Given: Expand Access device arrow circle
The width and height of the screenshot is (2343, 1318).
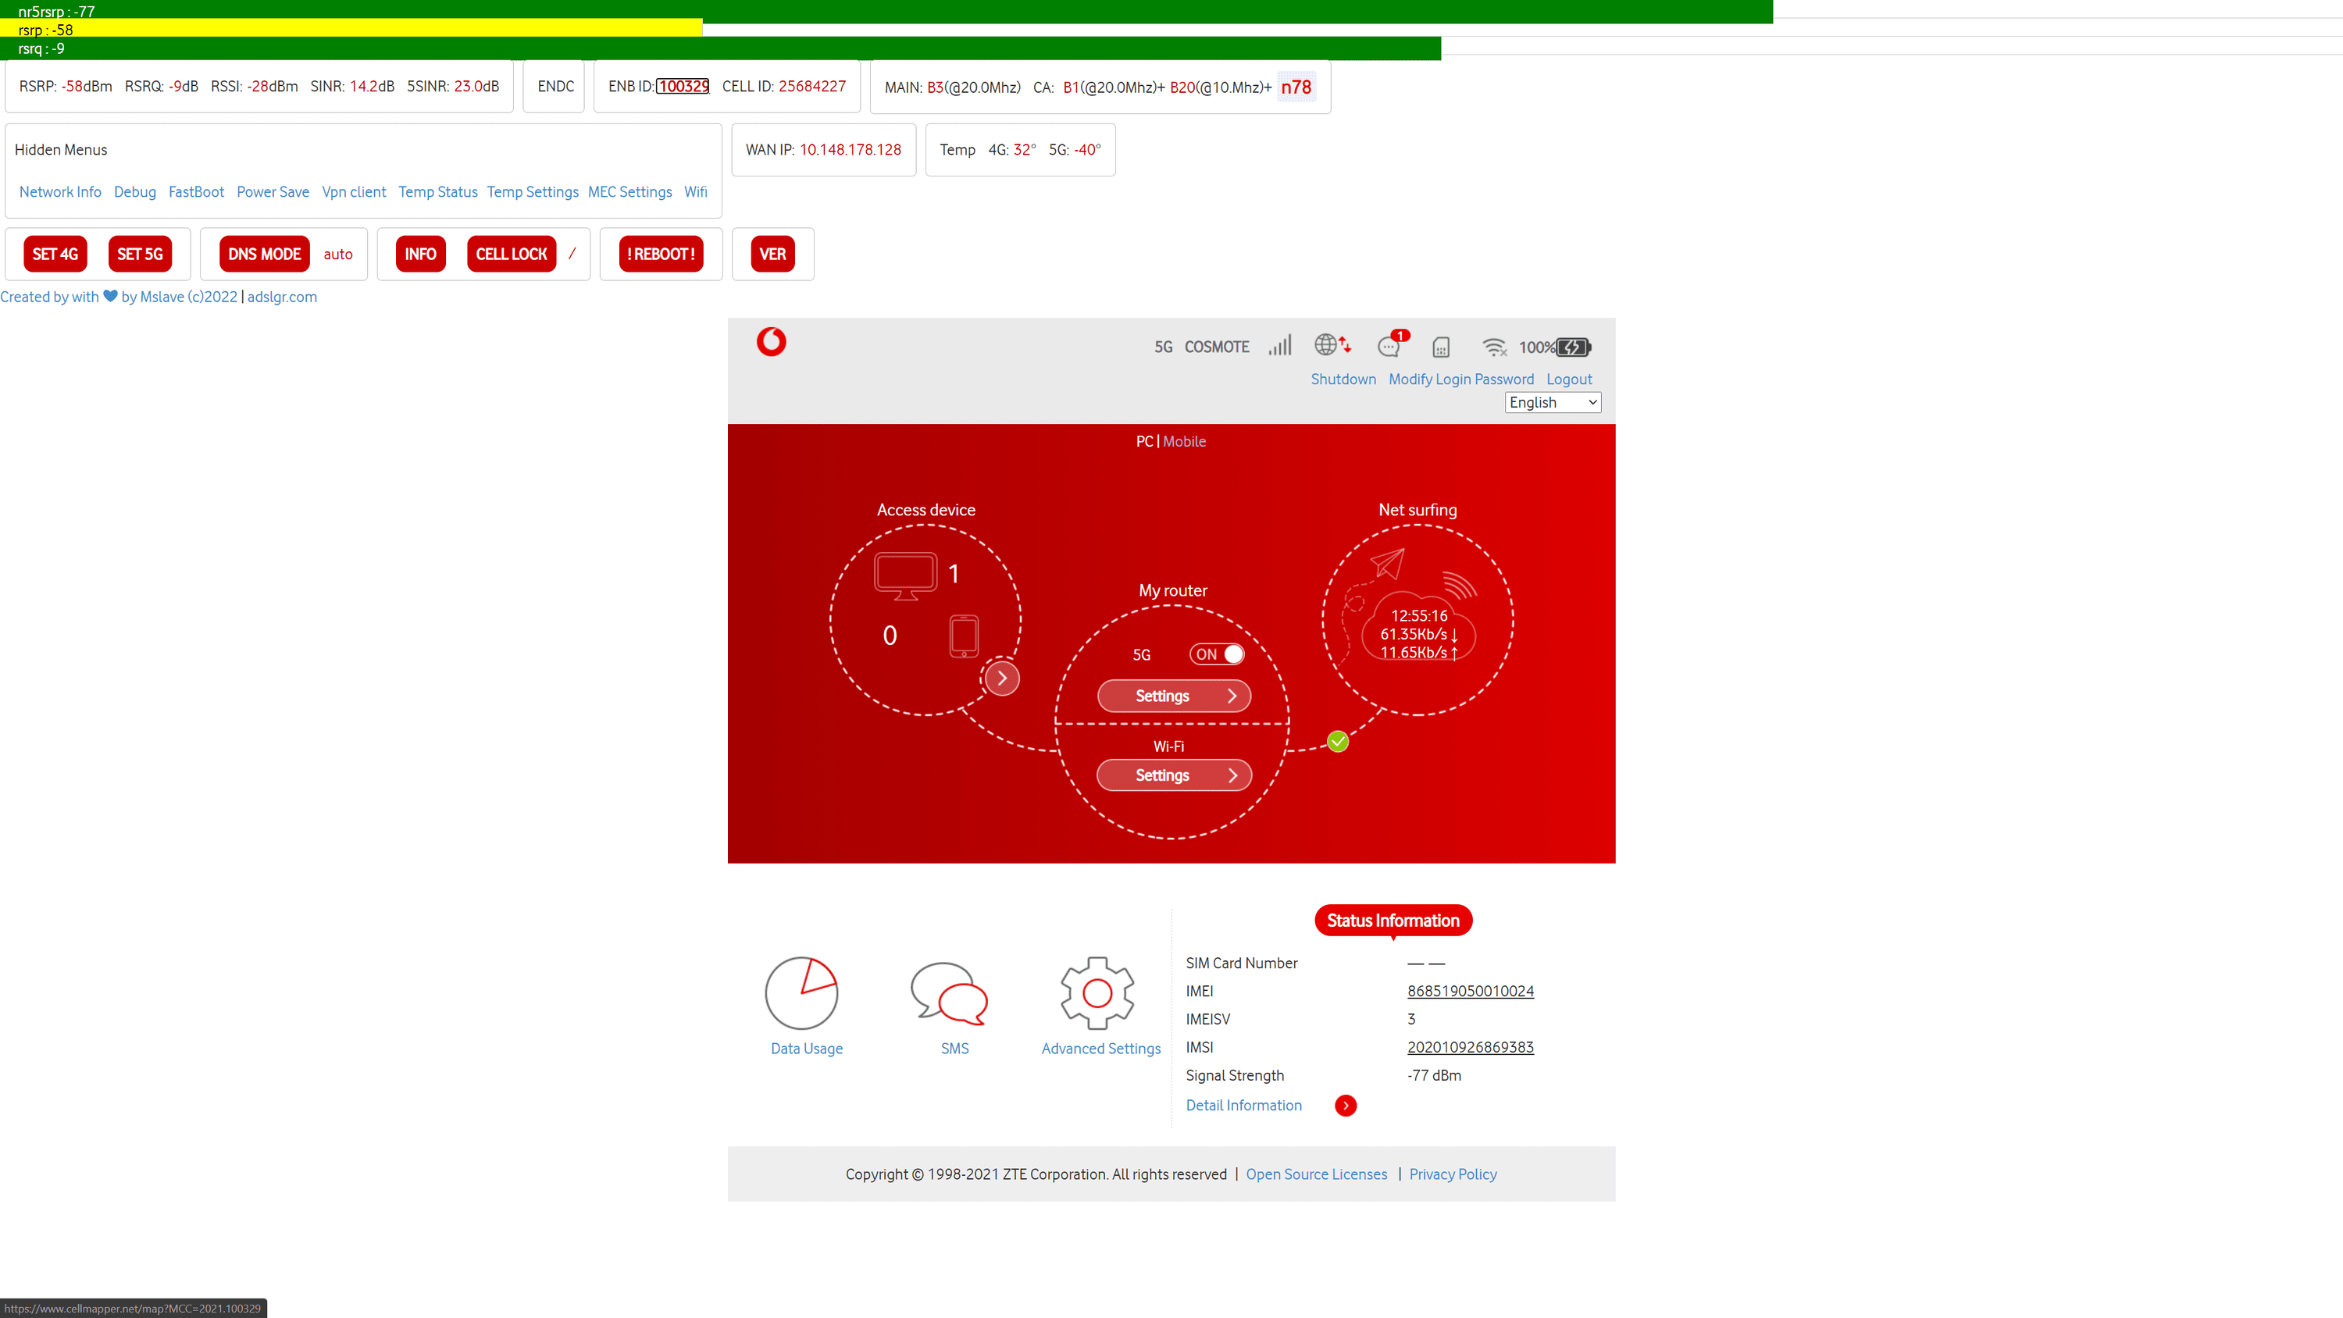Looking at the screenshot, I should pyautogui.click(x=1001, y=678).
